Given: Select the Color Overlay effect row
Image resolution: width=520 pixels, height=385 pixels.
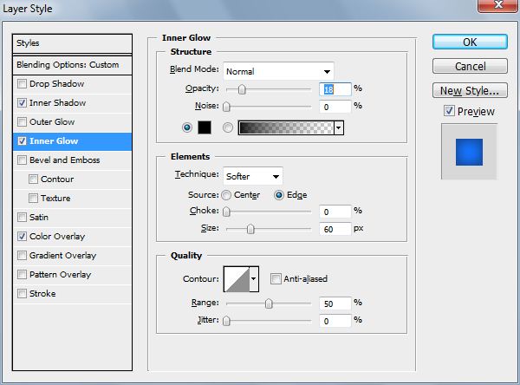Looking at the screenshot, I should click(72, 237).
